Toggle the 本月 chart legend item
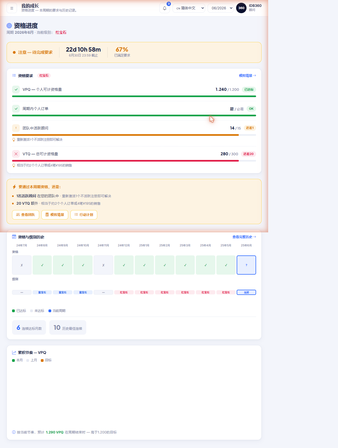 pyautogui.click(x=18, y=360)
